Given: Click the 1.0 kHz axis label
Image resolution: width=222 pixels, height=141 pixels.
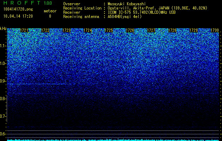Looking at the screenshot, I should (x=3, y=63).
